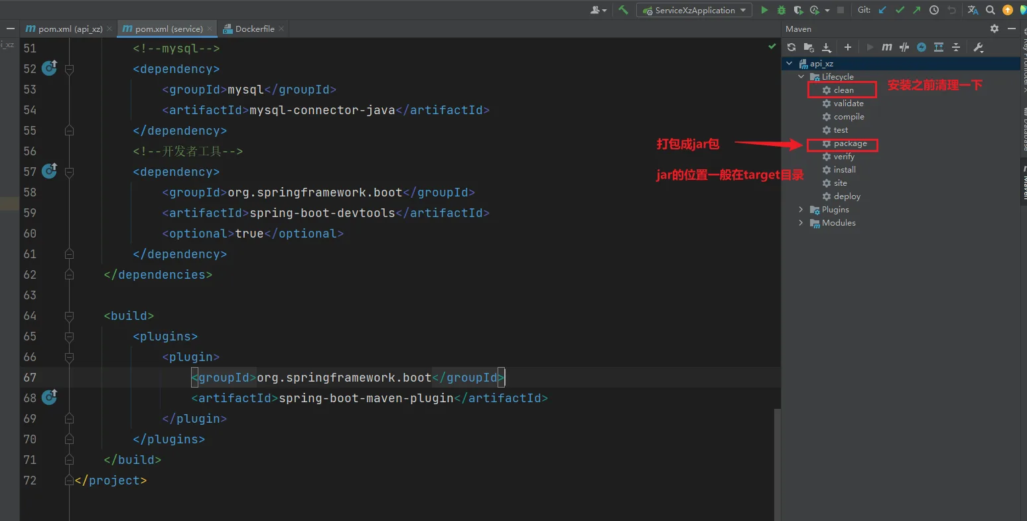
Task: Expand the Plugins node
Action: (801, 210)
